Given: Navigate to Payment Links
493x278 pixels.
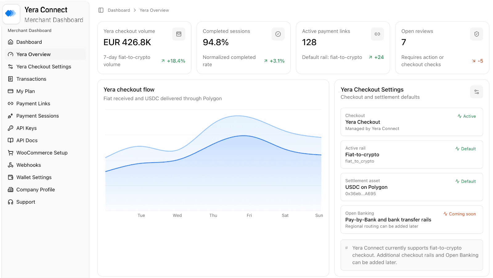Looking at the screenshot, I should pos(45,104).
